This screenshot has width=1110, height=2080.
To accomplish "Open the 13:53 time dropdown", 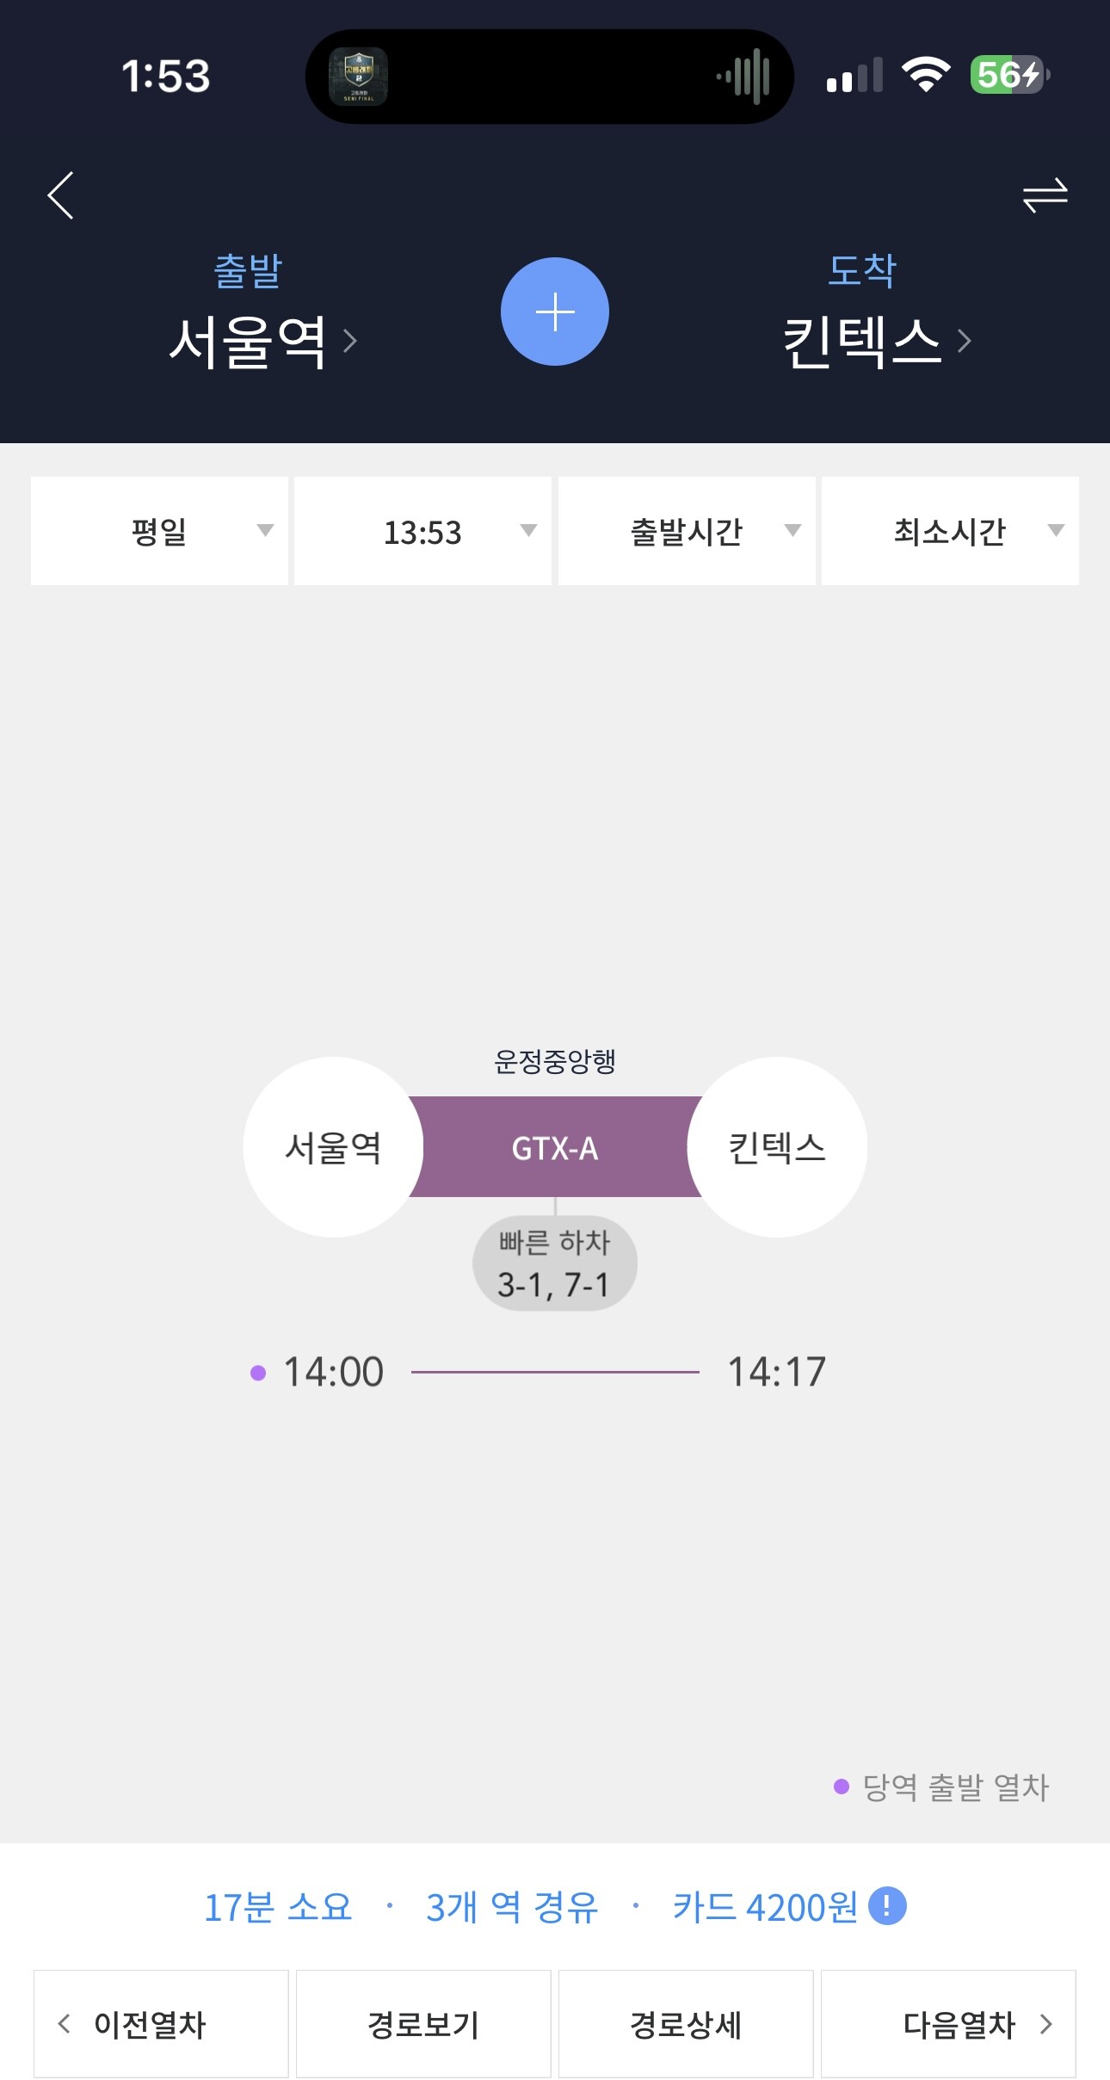I will point(422,531).
